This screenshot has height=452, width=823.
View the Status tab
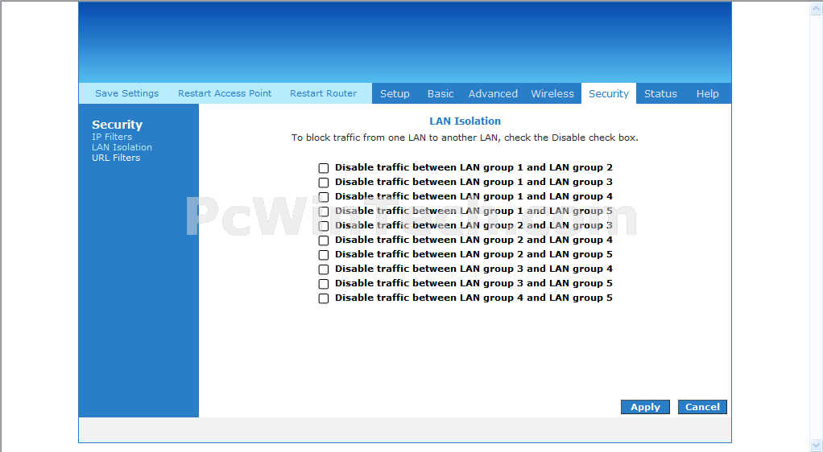tap(660, 93)
